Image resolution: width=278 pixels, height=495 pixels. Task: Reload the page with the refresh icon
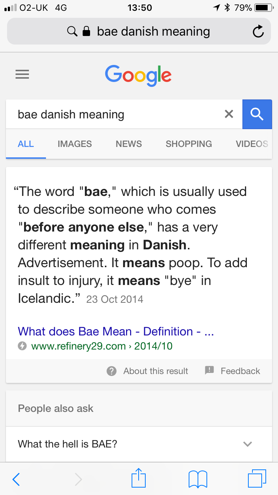click(258, 32)
